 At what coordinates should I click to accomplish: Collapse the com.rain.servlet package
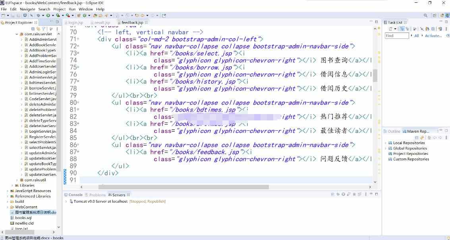coord(17,34)
